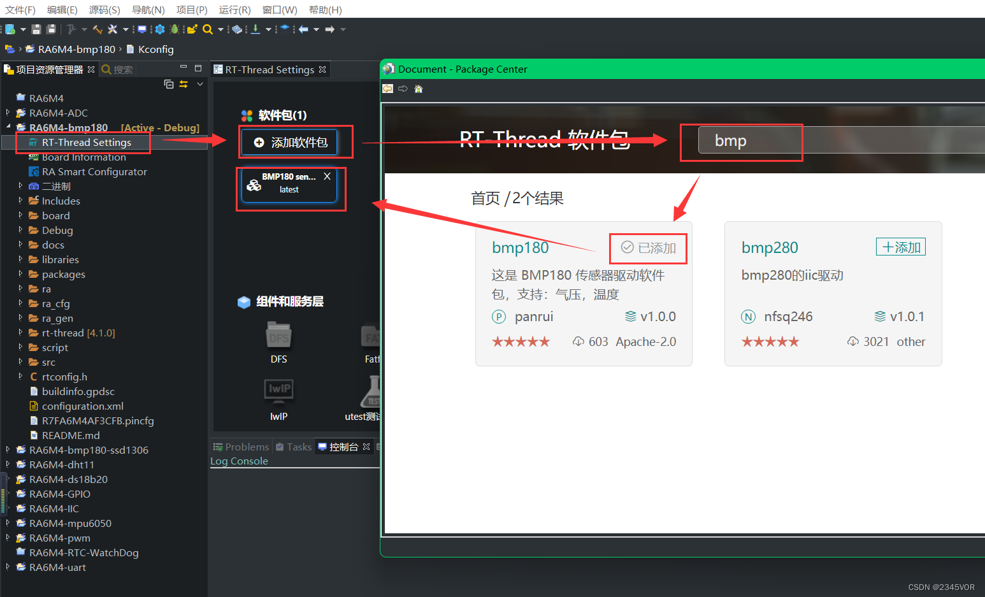This screenshot has height=597, width=985.
Task: Open the New project dropdown arrow
Action: click(x=24, y=29)
